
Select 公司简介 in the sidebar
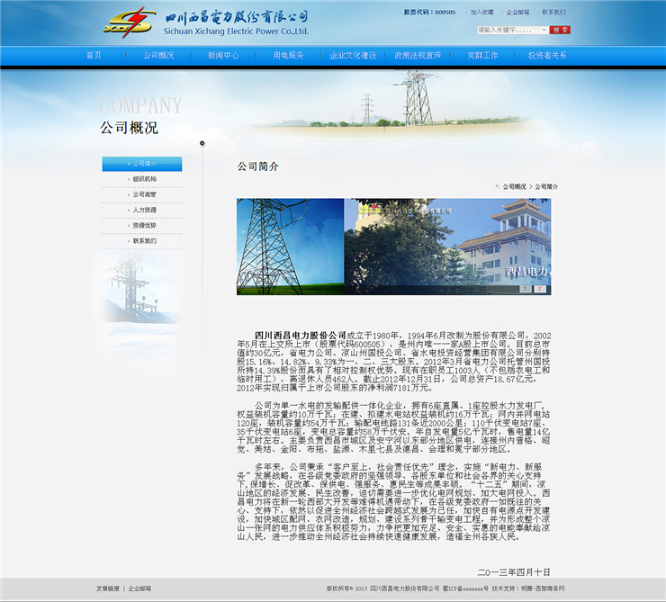click(144, 164)
